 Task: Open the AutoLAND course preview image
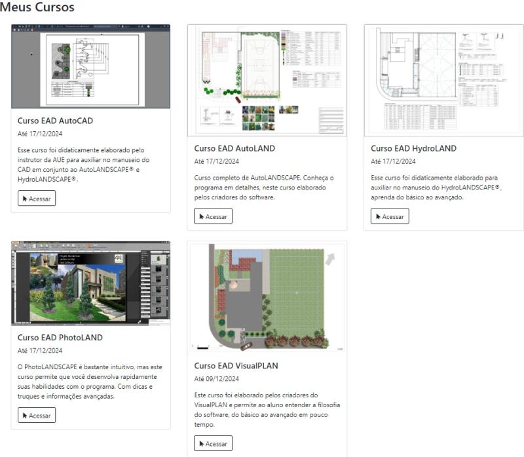tap(267, 80)
